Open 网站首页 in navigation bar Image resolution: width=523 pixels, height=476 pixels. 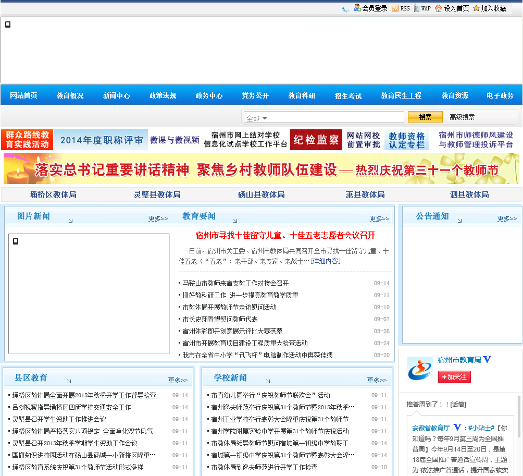[23, 95]
